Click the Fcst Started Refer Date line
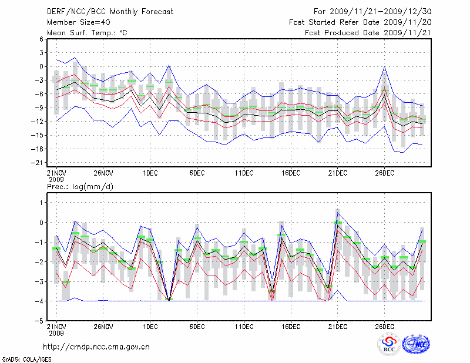Image resolution: width=470 pixels, height=363 pixels. pyautogui.click(x=360, y=22)
